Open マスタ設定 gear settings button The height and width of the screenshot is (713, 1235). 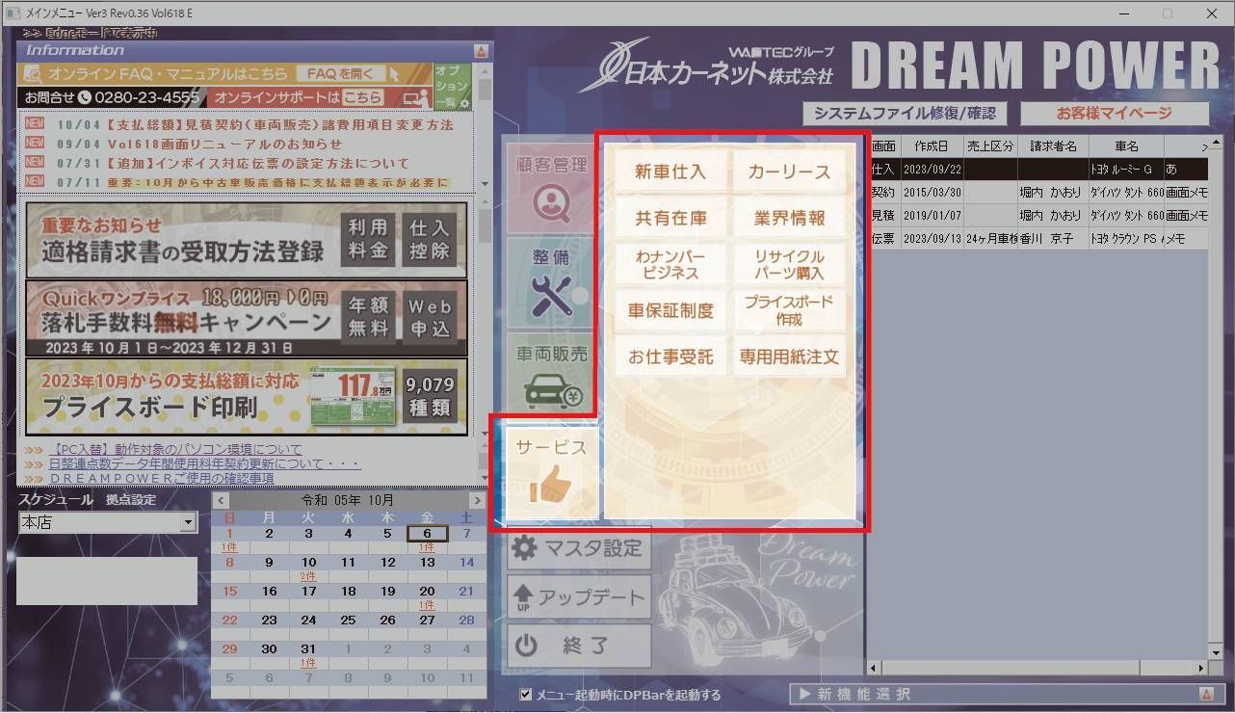(x=579, y=548)
